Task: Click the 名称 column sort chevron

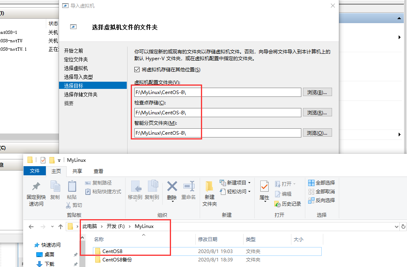Action: point(144,235)
